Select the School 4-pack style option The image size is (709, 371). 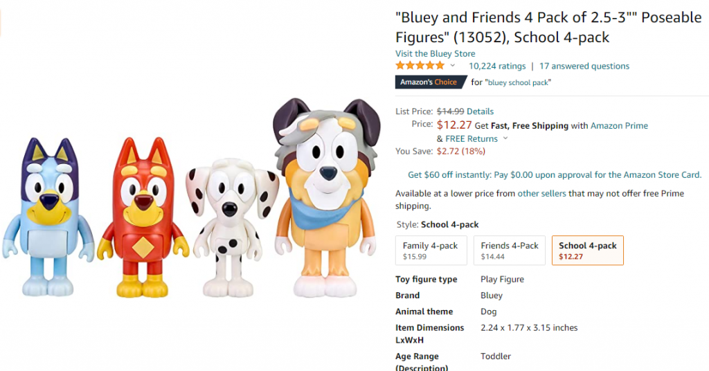(x=588, y=251)
